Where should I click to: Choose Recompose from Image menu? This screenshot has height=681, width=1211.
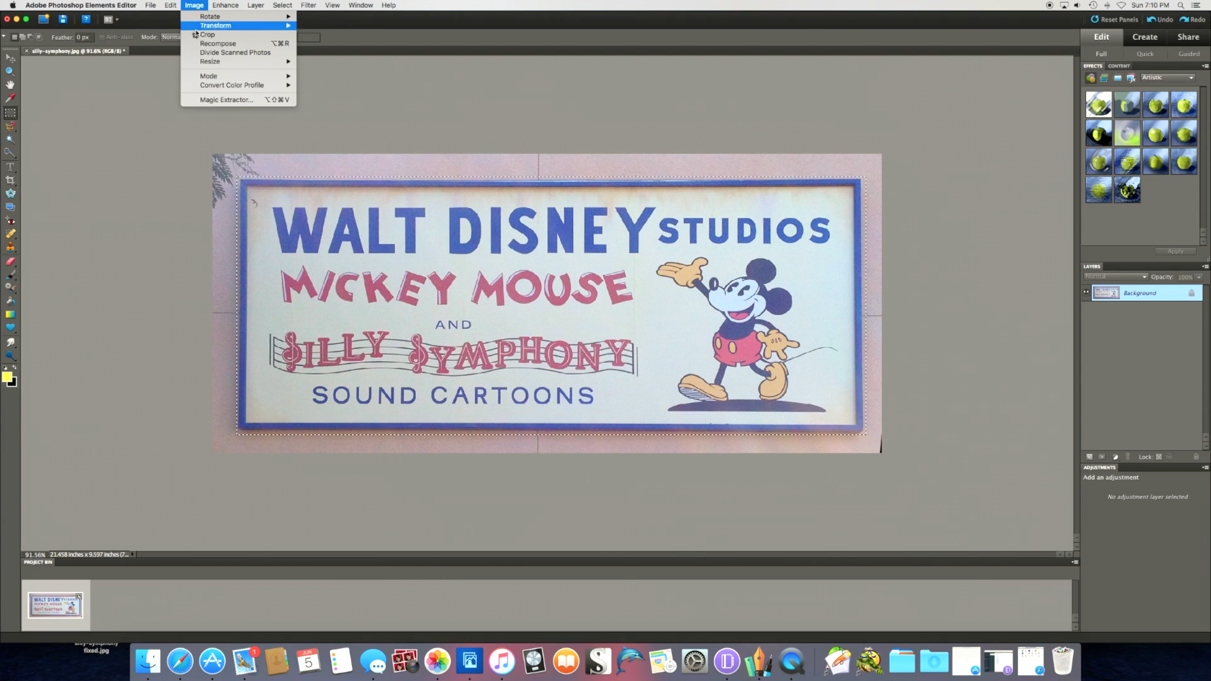238,44
